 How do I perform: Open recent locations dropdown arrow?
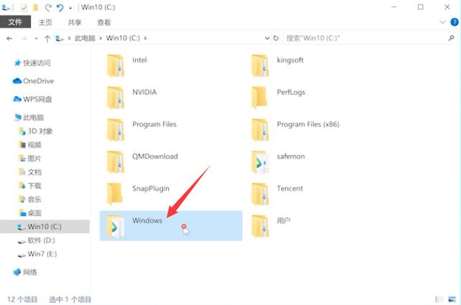pyautogui.click(x=36, y=38)
